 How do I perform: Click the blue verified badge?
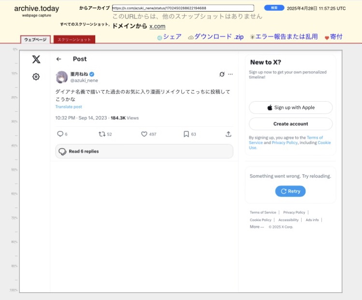tap(92, 74)
